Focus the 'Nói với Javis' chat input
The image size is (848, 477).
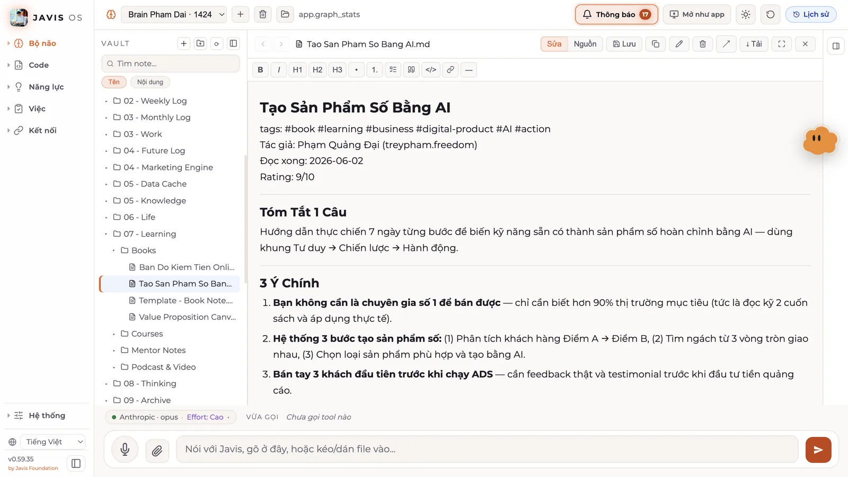pos(487,449)
